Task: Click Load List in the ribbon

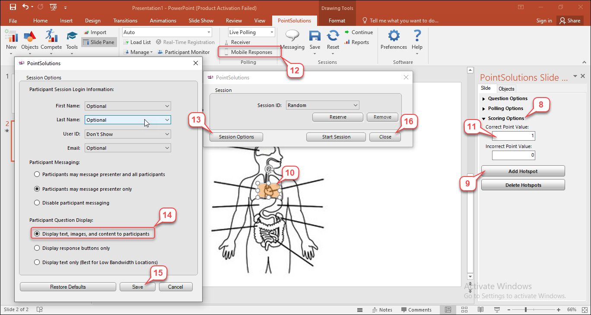Action: pyautogui.click(x=137, y=42)
